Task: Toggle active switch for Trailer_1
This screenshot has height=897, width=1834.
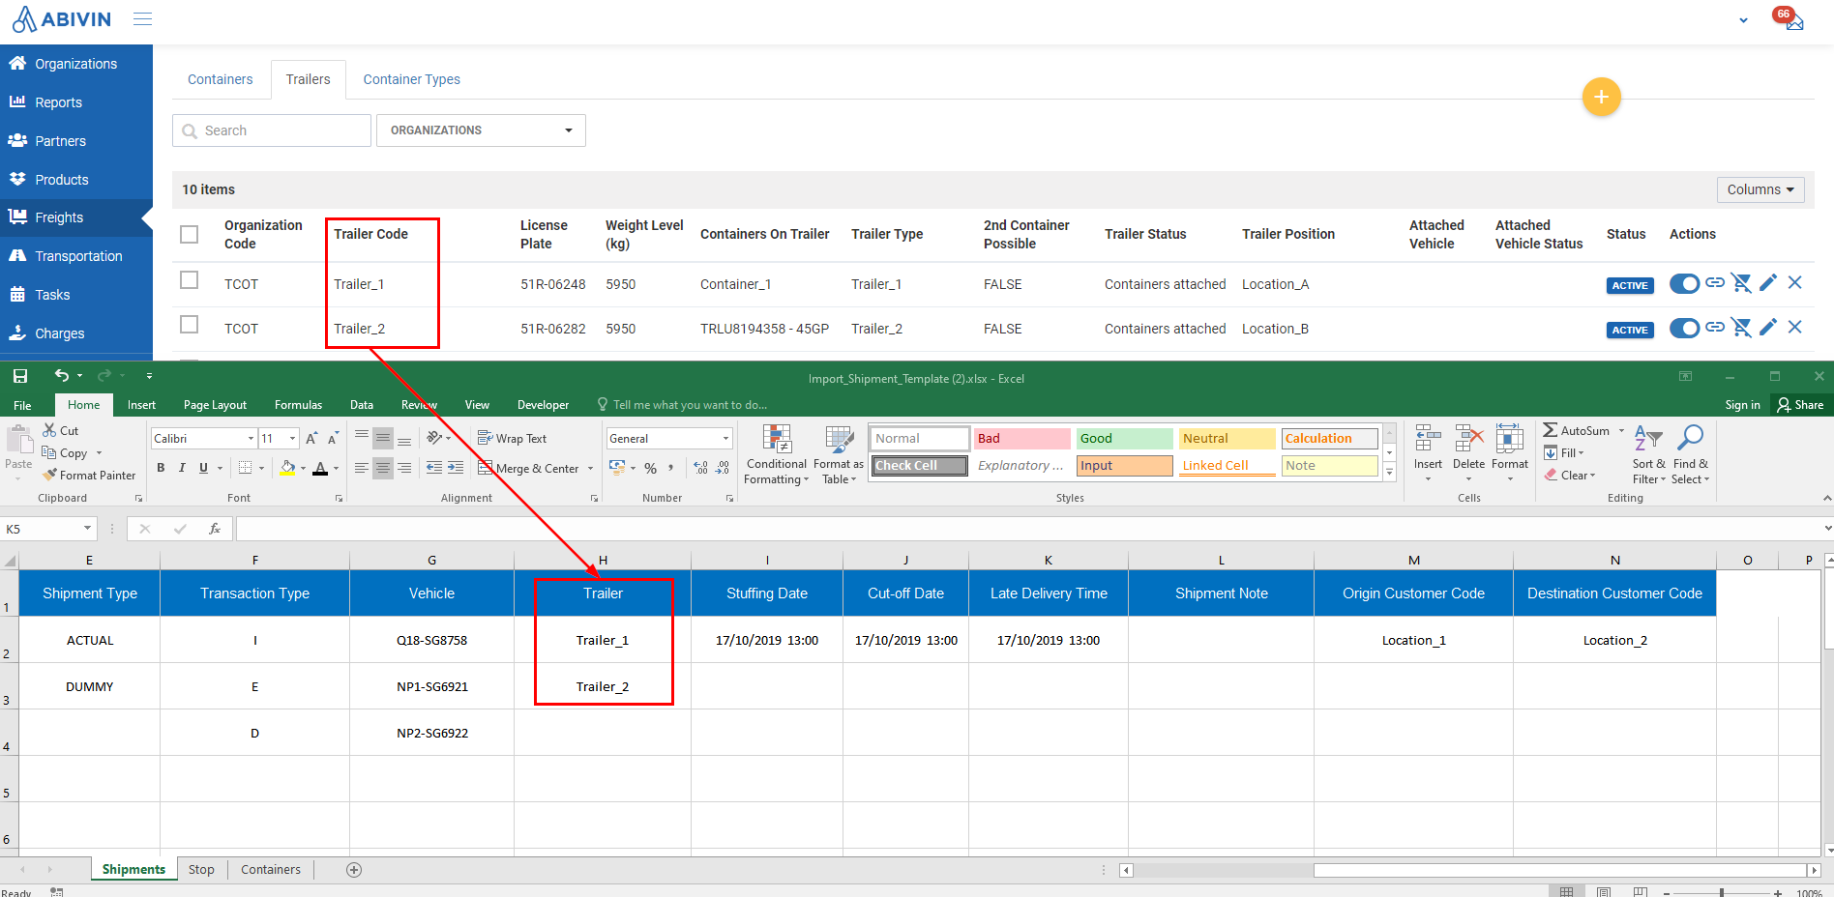Action: tap(1685, 284)
